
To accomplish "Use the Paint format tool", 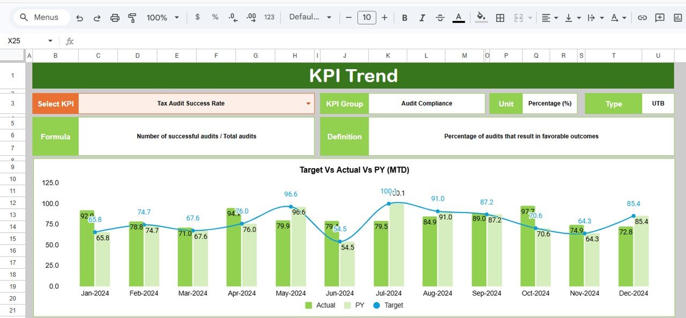I will [x=132, y=17].
